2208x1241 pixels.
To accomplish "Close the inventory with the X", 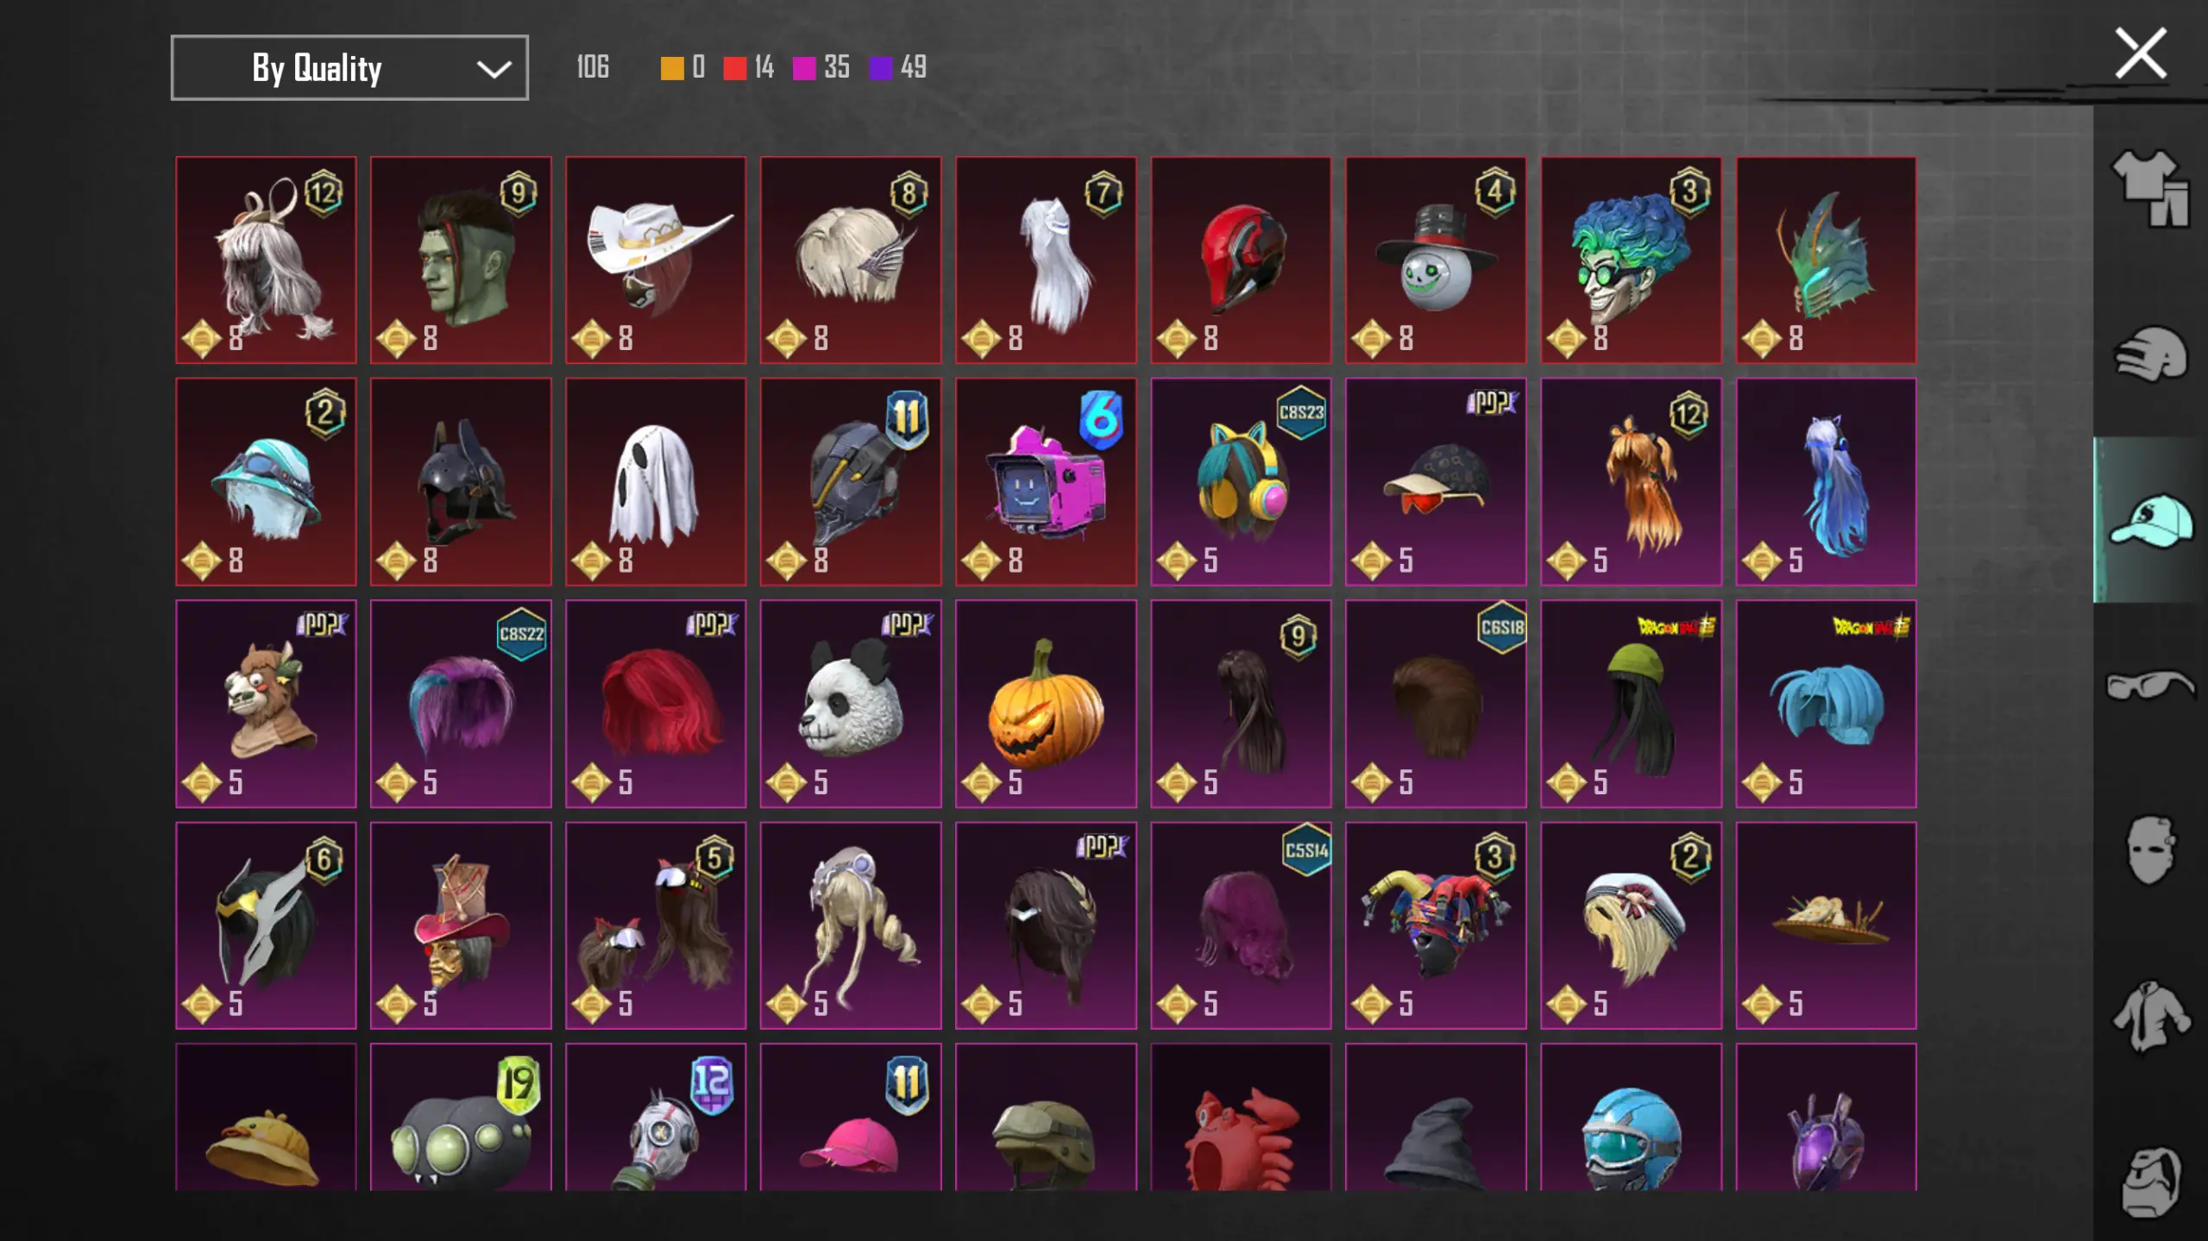I will point(2140,53).
